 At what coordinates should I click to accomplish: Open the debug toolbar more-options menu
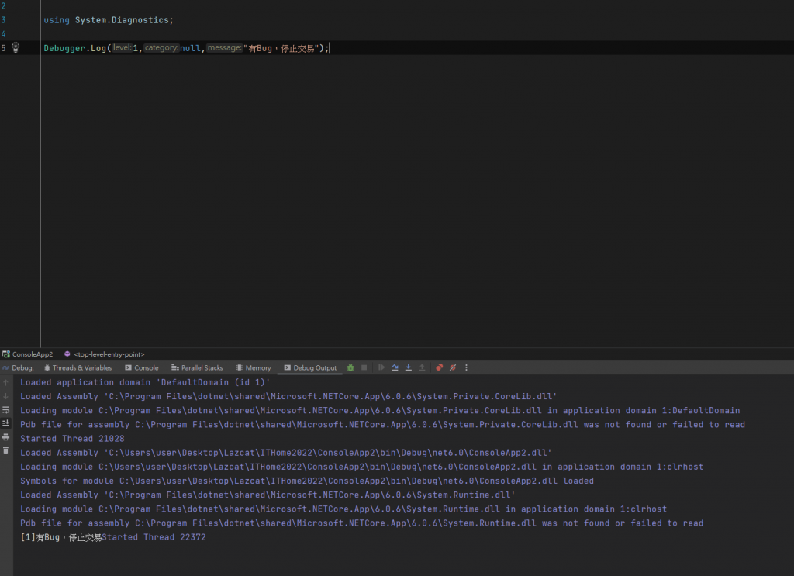click(466, 368)
